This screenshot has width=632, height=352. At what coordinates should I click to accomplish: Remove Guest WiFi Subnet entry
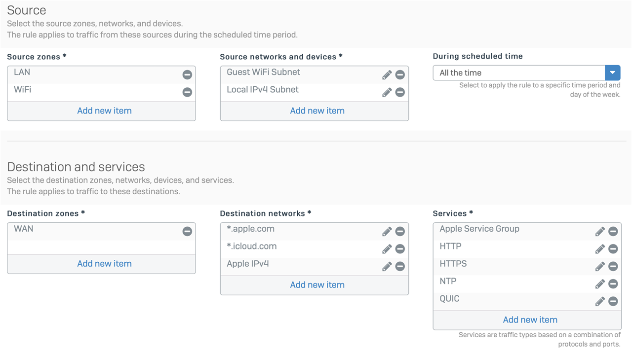pyautogui.click(x=400, y=74)
